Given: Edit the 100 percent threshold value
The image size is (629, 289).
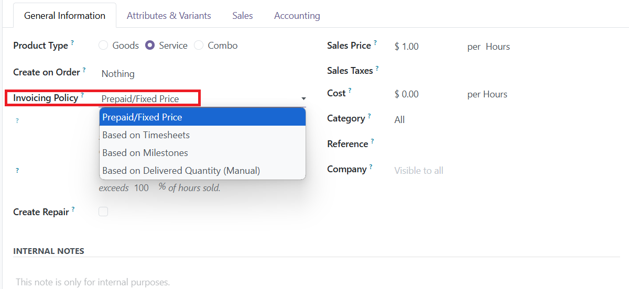Looking at the screenshot, I should [x=142, y=187].
